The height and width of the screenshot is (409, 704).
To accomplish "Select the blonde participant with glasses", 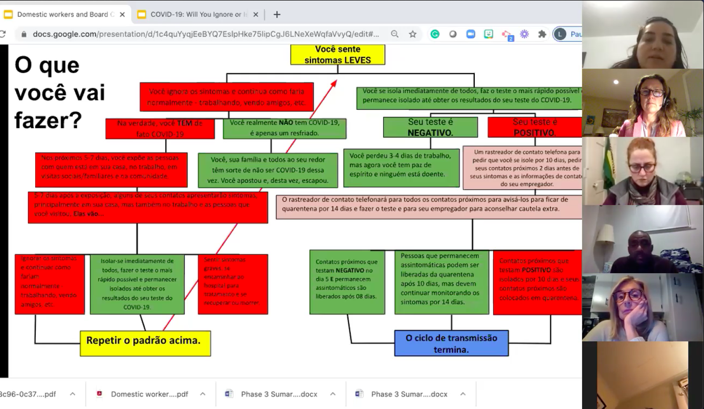I will (x=643, y=307).
